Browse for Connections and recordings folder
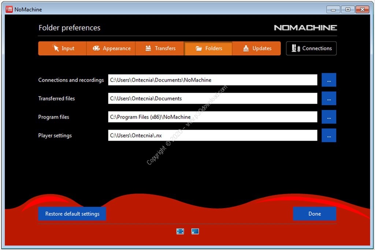Viewport: 375px width, 250px height. (x=328, y=80)
